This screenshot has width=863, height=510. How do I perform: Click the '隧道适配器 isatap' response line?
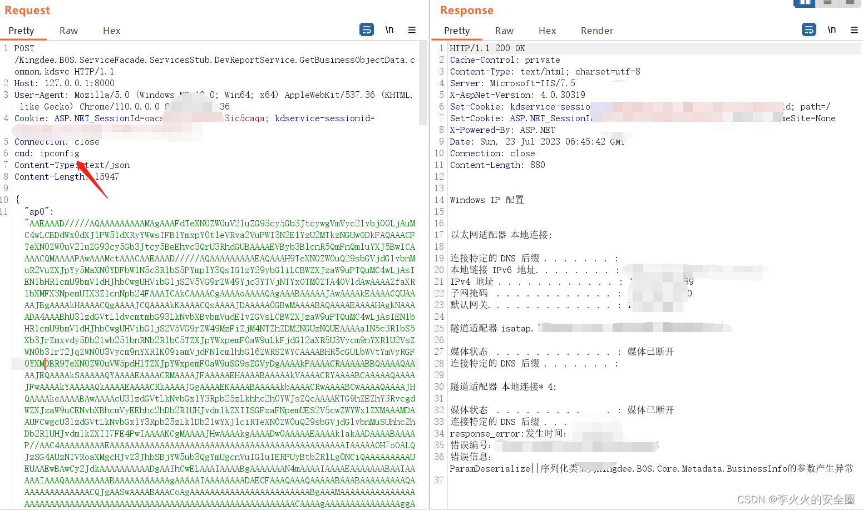tap(591, 329)
